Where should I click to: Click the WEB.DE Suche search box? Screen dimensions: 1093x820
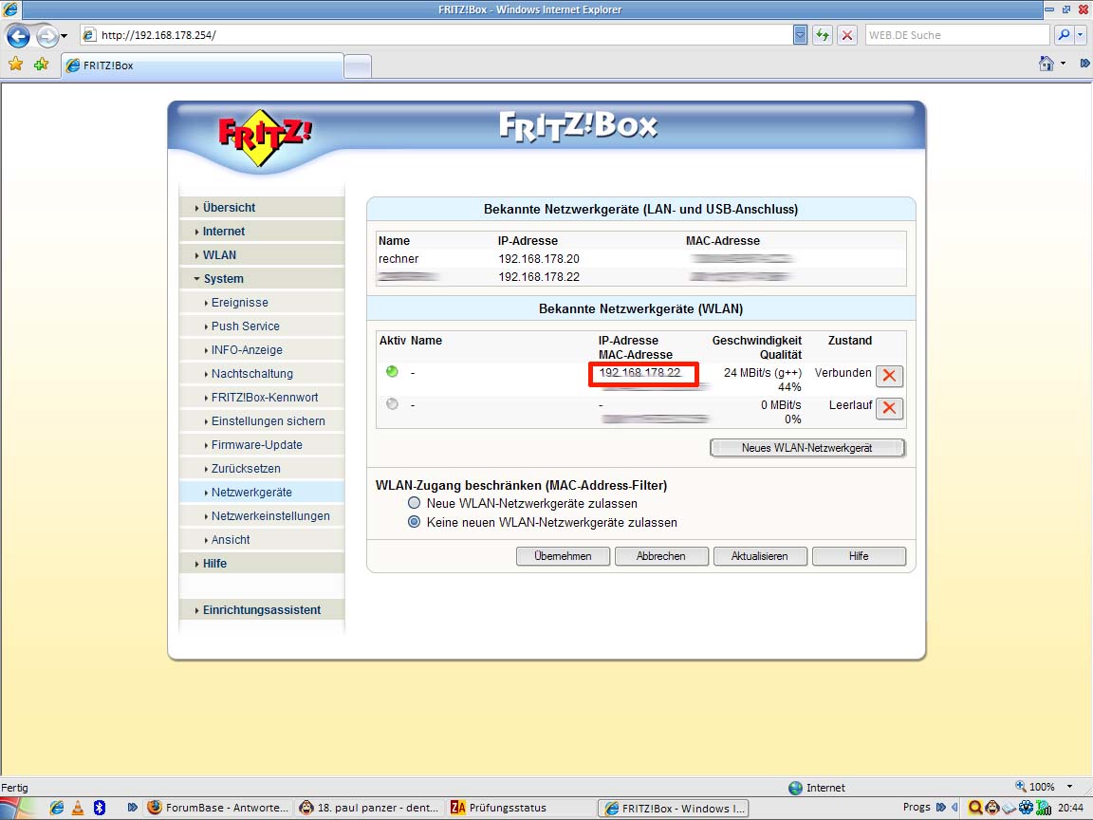click(x=956, y=35)
